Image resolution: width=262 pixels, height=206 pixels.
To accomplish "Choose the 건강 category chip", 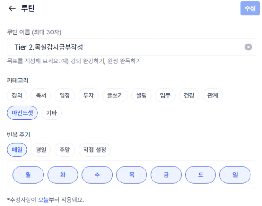I will pos(189,95).
